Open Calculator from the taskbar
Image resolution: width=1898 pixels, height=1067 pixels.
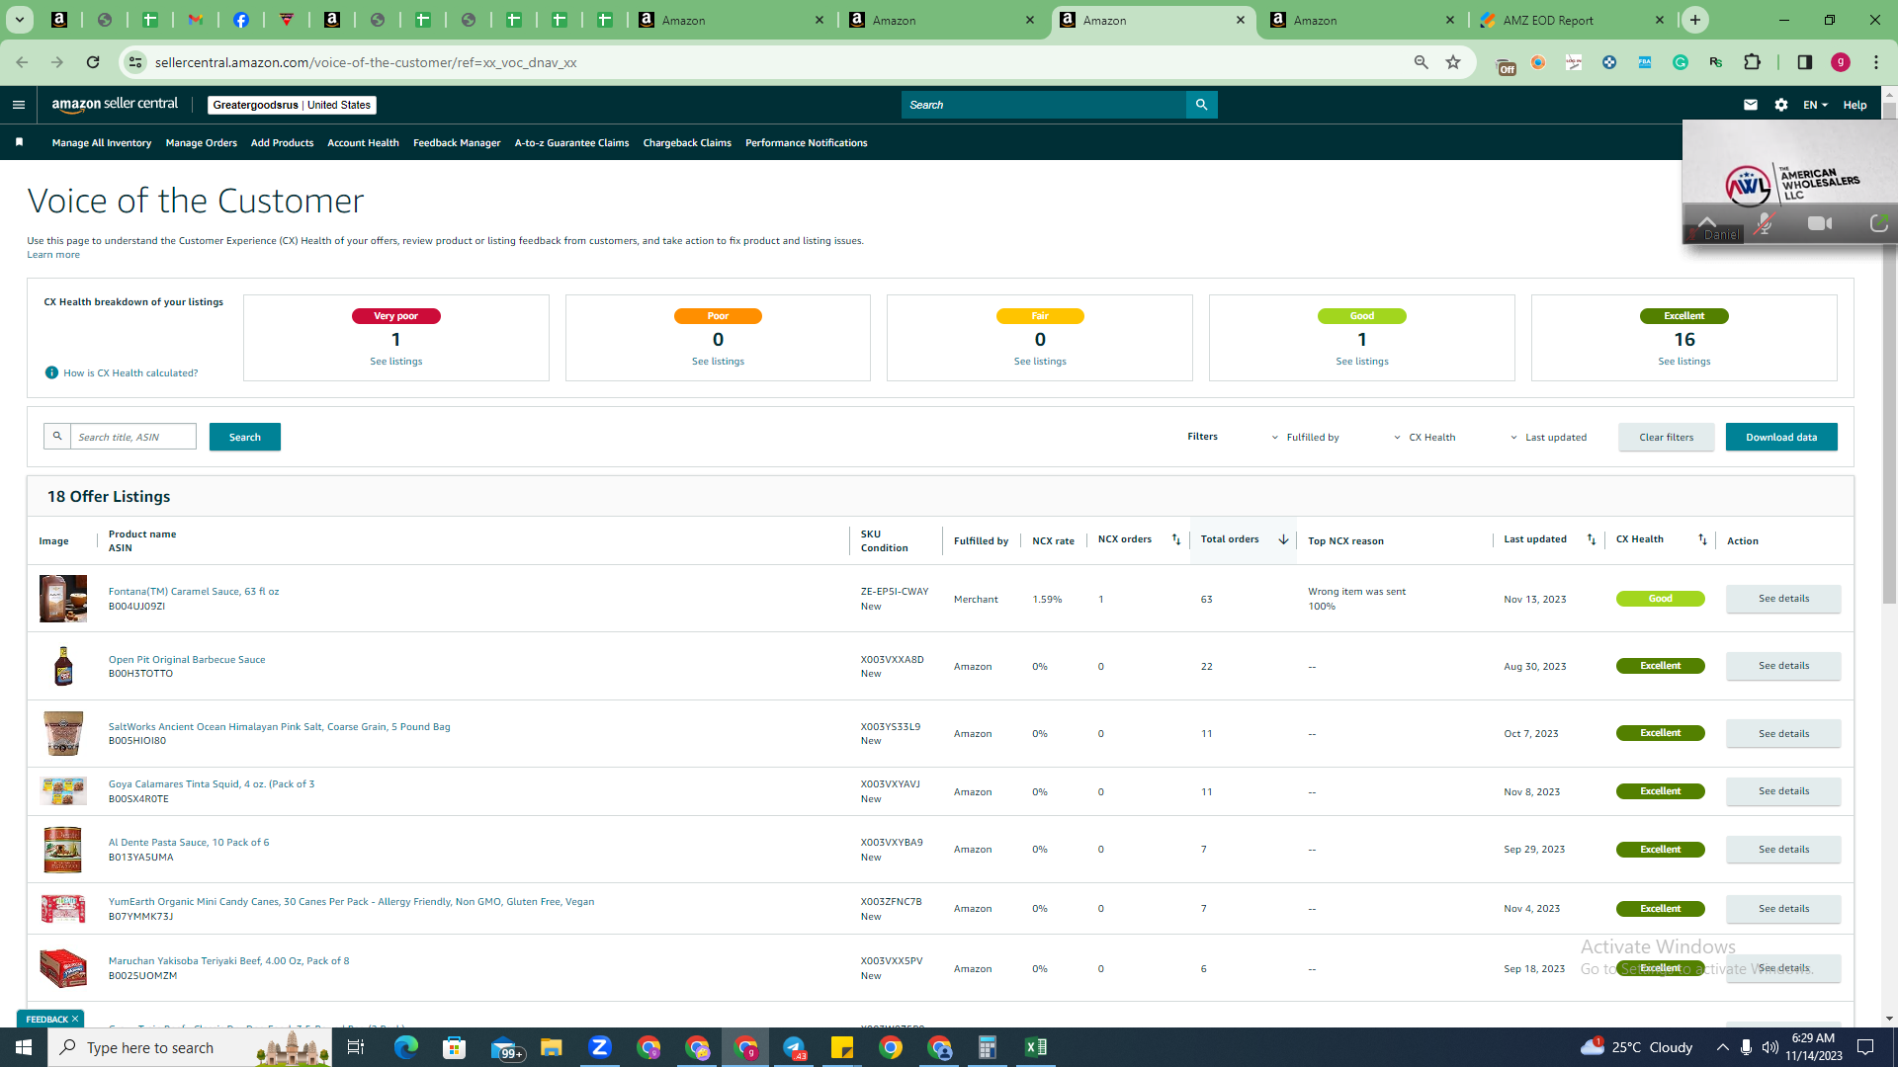click(x=988, y=1047)
